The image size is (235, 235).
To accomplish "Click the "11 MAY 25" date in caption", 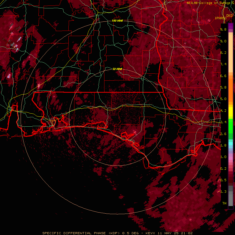I will 168,233.
